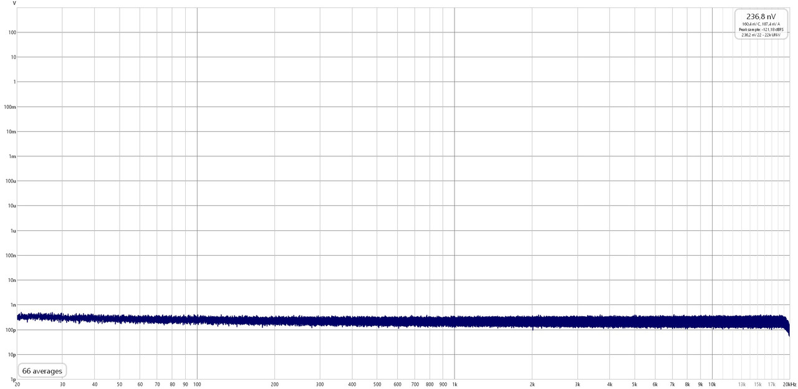798x389 pixels.
Task: Click the '700' frequency axis label
Action: [x=415, y=385]
